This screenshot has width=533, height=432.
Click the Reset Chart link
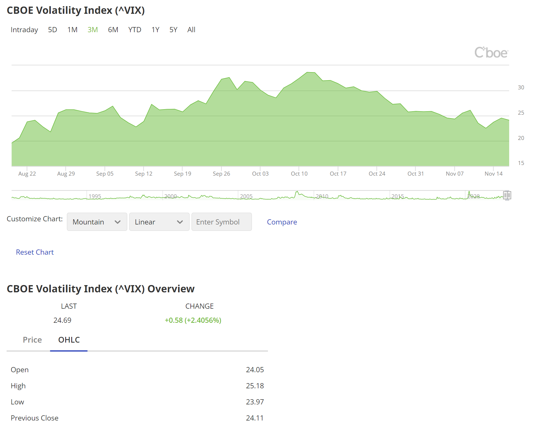point(35,252)
